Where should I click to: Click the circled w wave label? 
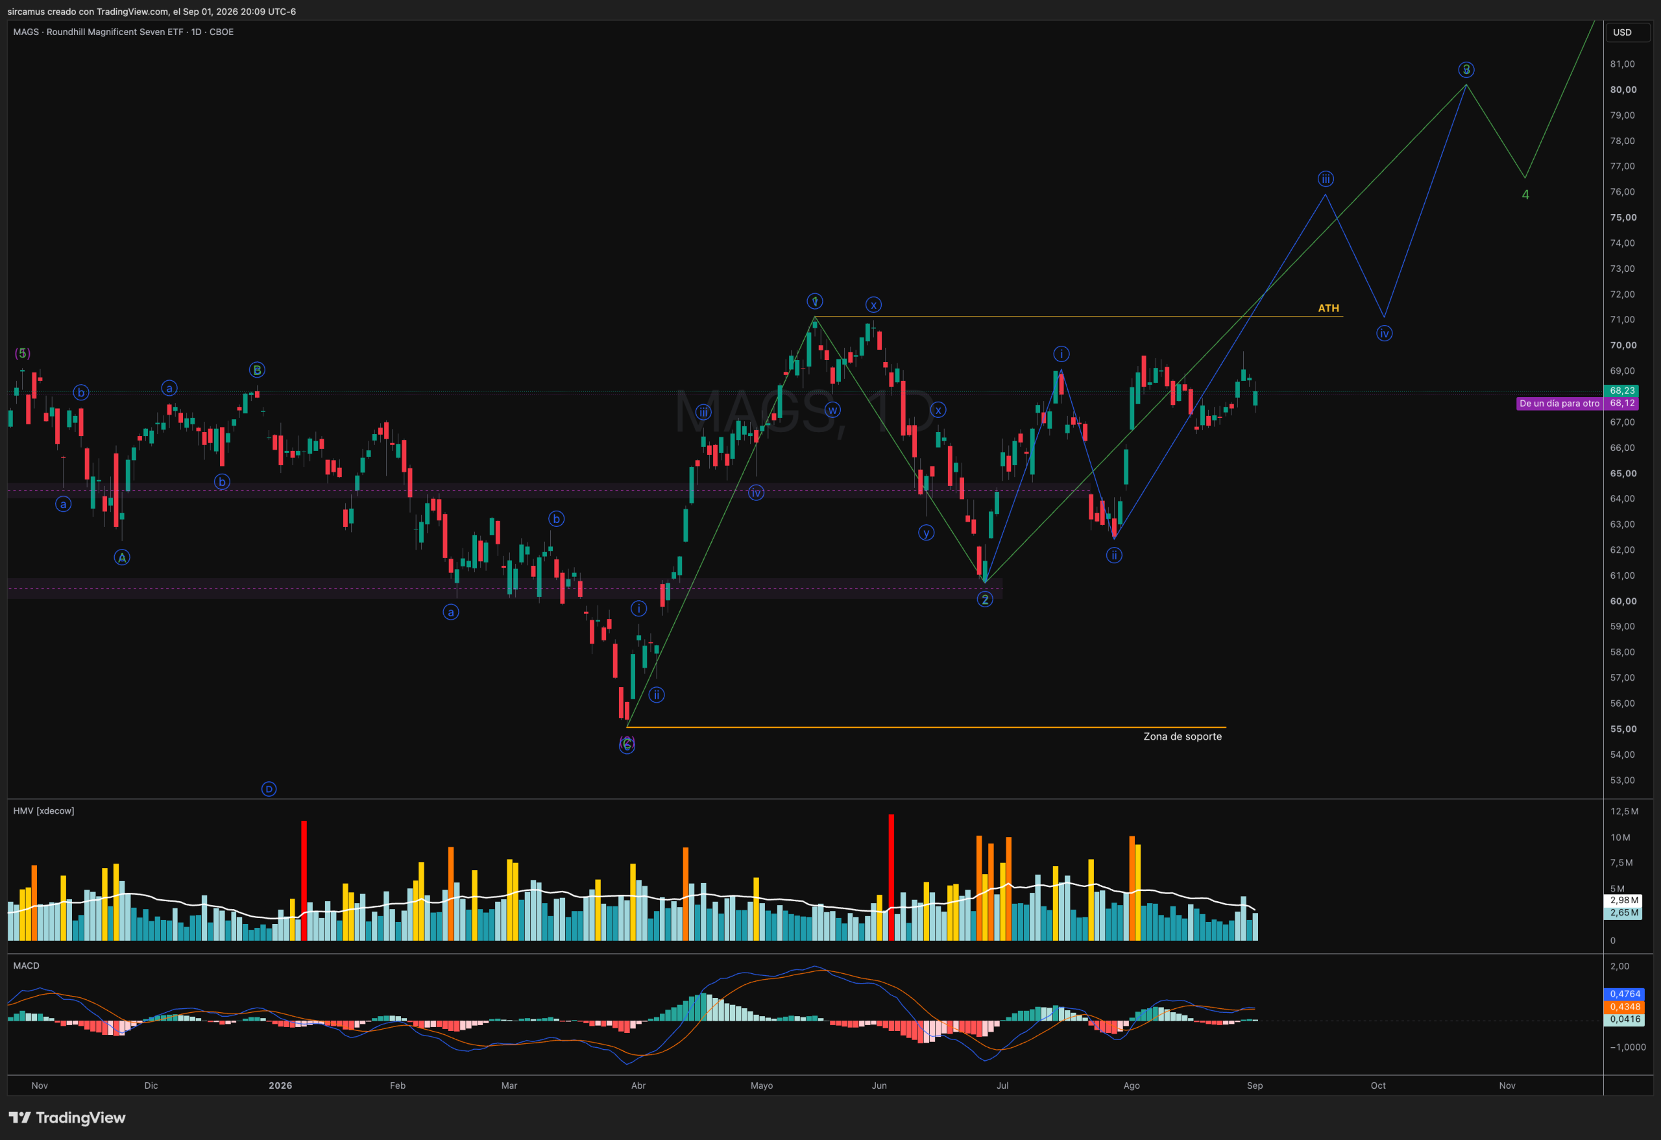tap(832, 410)
